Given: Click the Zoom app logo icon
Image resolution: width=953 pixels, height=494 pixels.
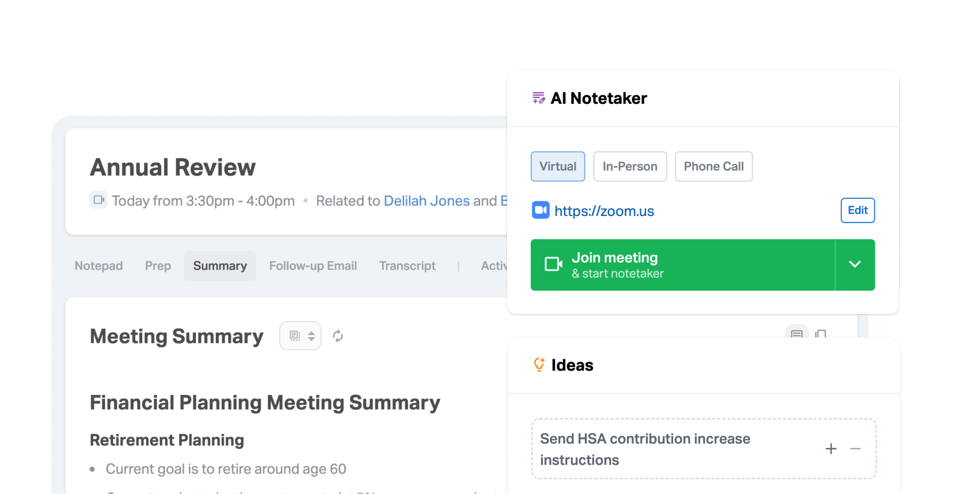Looking at the screenshot, I should [541, 210].
